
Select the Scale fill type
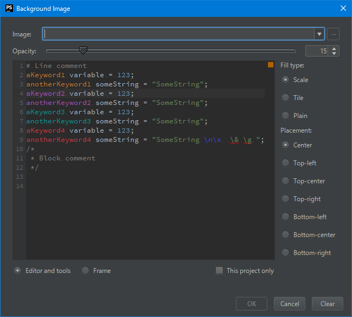coord(285,80)
